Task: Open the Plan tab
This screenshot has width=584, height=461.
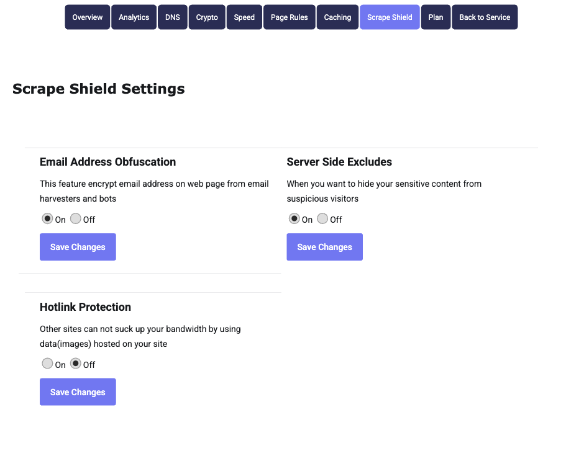Action: (x=436, y=17)
